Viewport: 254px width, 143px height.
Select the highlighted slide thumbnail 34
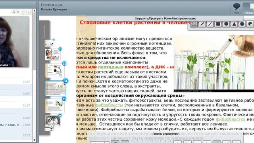(x=56, y=88)
